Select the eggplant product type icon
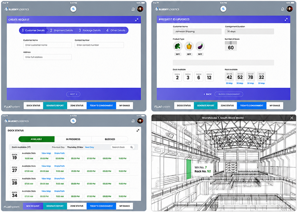The height and width of the screenshot is (212, 297). pyautogui.click(x=200, y=46)
